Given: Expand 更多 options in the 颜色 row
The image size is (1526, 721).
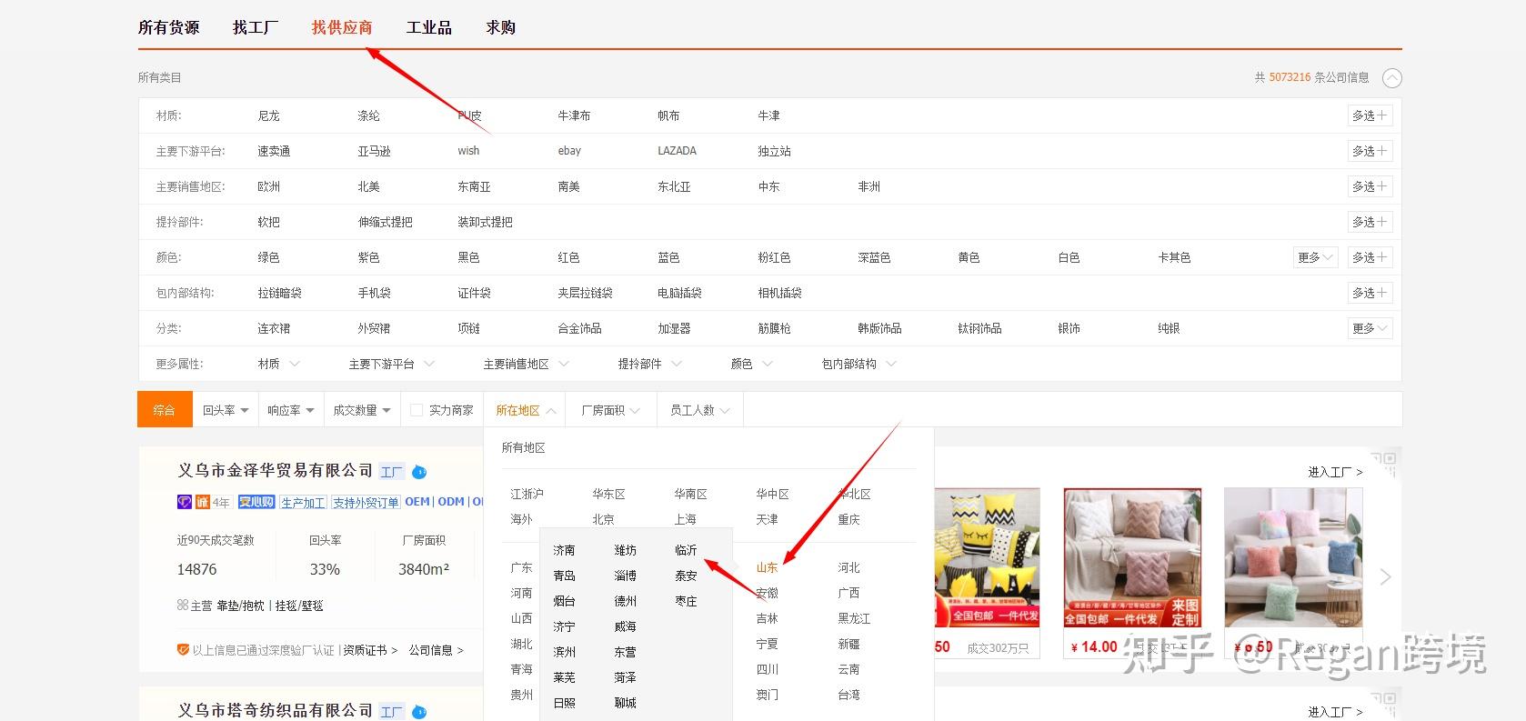Looking at the screenshot, I should point(1315,257).
